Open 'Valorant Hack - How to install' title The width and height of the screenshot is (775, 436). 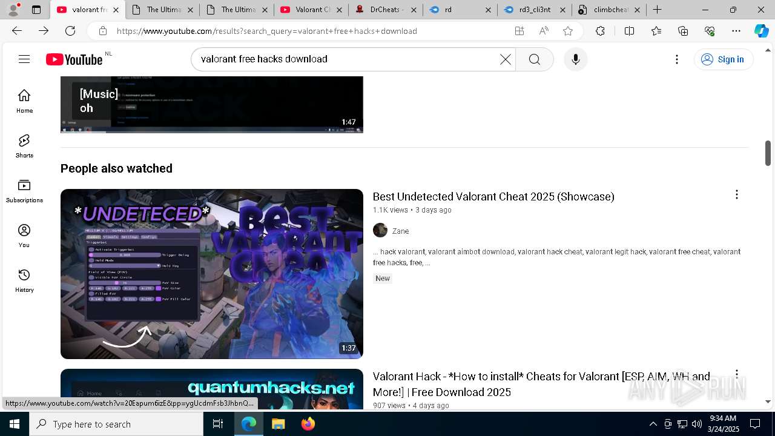pos(541,384)
